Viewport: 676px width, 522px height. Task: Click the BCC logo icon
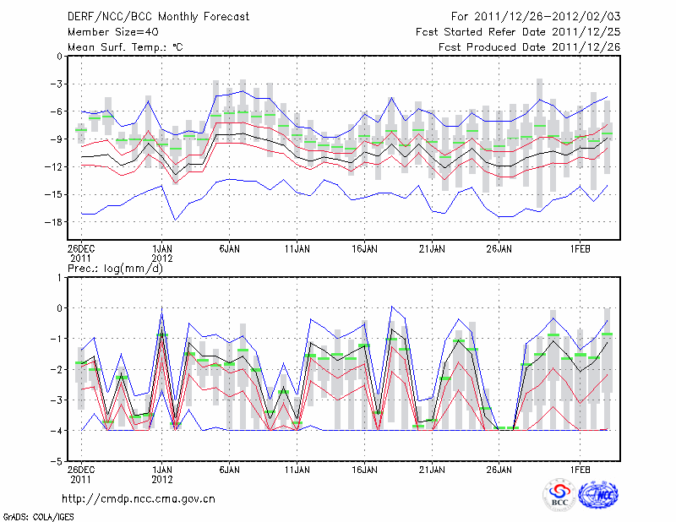click(559, 495)
